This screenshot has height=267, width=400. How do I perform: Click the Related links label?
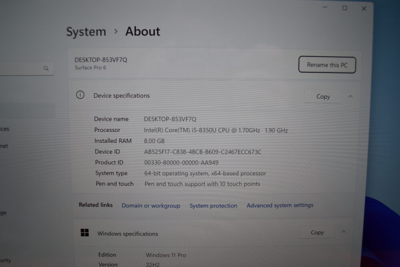pyautogui.click(x=96, y=205)
